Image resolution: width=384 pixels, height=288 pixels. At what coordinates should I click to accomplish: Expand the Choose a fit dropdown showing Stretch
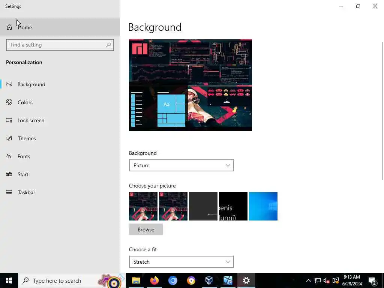[181, 262]
